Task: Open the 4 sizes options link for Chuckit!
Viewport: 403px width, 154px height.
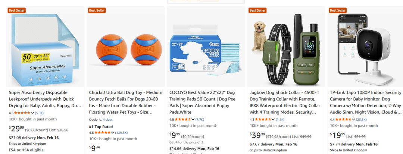Action: (107, 119)
